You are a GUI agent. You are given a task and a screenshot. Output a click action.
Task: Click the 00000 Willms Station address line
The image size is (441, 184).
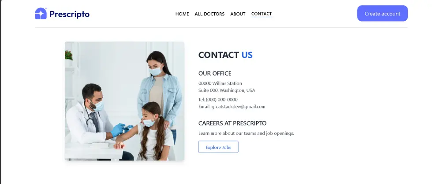pos(220,83)
